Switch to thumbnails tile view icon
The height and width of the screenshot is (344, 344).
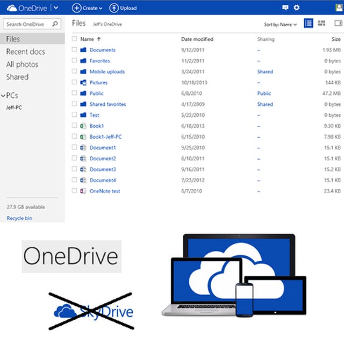coord(321,23)
